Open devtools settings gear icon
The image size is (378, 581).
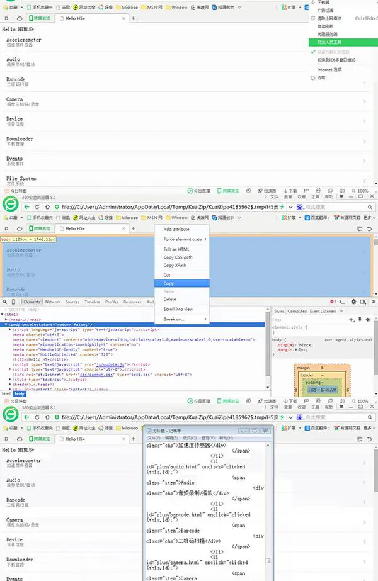(x=353, y=302)
